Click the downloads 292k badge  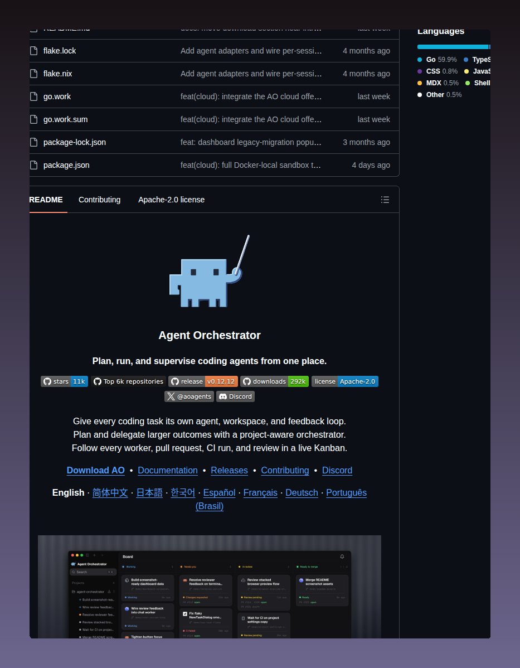tap(274, 381)
